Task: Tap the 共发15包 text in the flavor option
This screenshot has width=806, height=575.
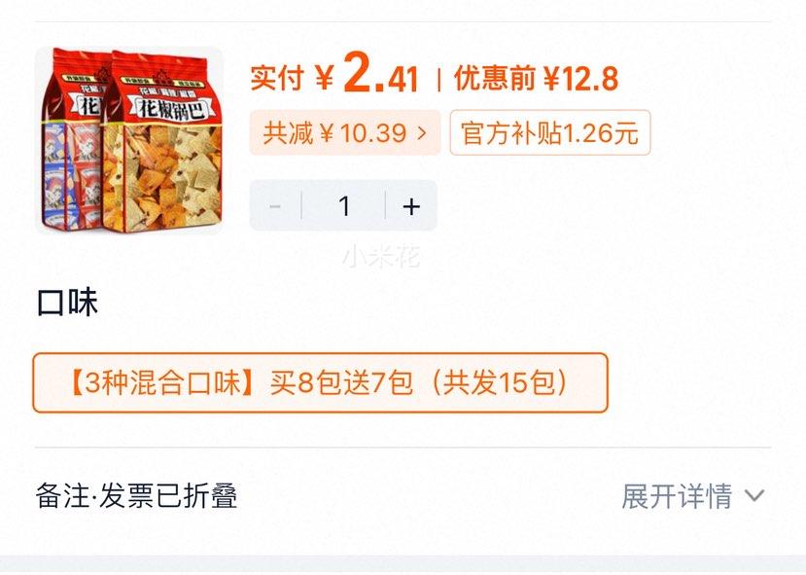Action: tap(498, 382)
